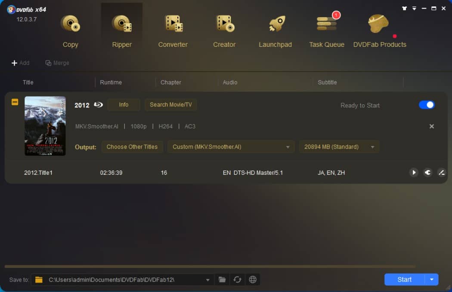The image size is (452, 292).
Task: Expand the Start button dropdown arrow
Action: [x=431, y=280]
